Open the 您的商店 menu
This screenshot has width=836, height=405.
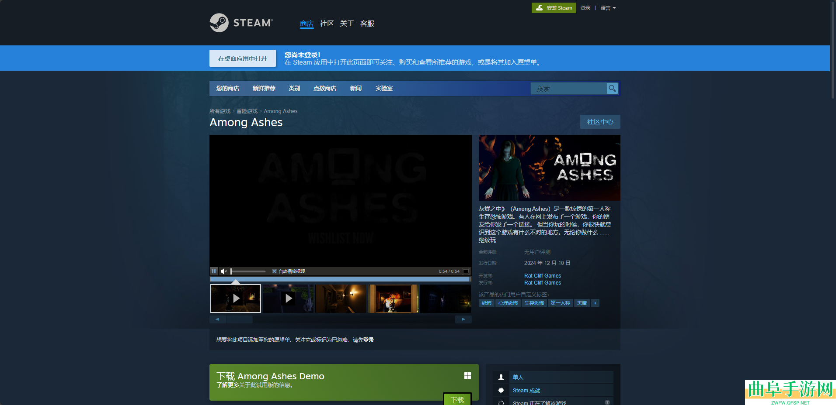(228, 88)
